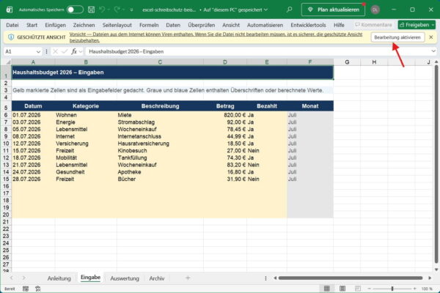
Task: Switch to the Archiv sheet tab
Action: coord(157,278)
